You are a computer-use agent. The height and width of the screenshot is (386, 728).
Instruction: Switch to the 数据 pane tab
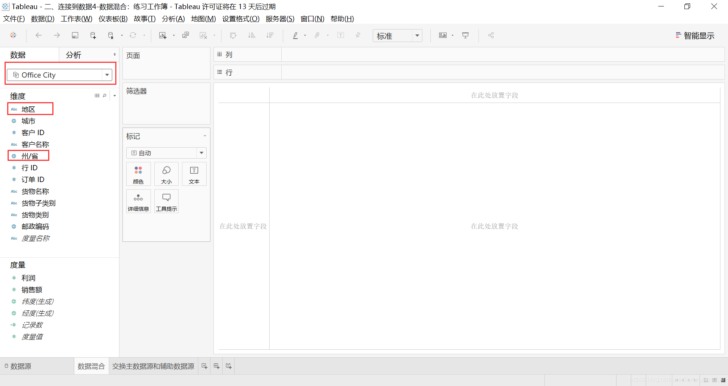[x=18, y=55]
